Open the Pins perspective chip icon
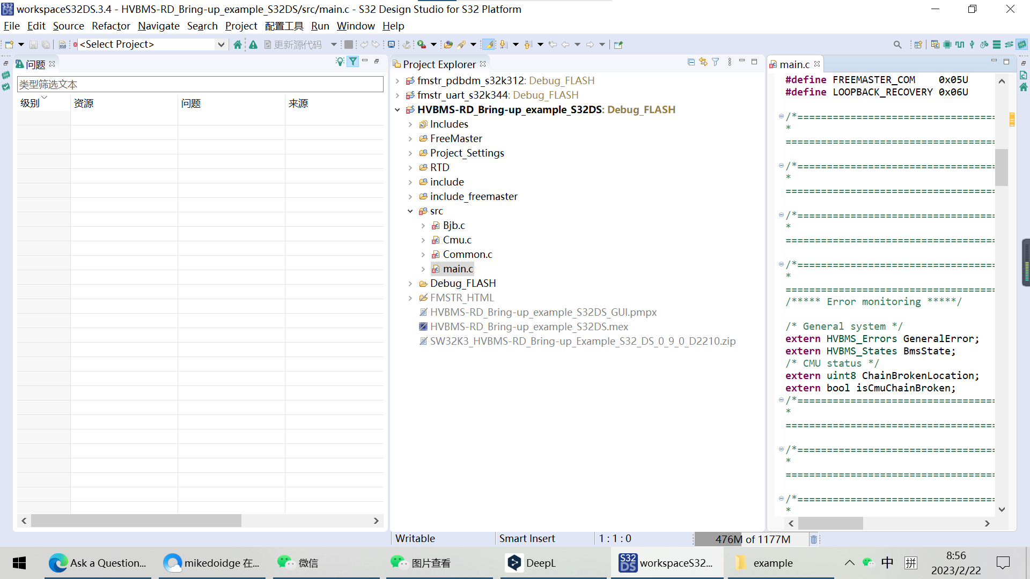 [x=947, y=44]
